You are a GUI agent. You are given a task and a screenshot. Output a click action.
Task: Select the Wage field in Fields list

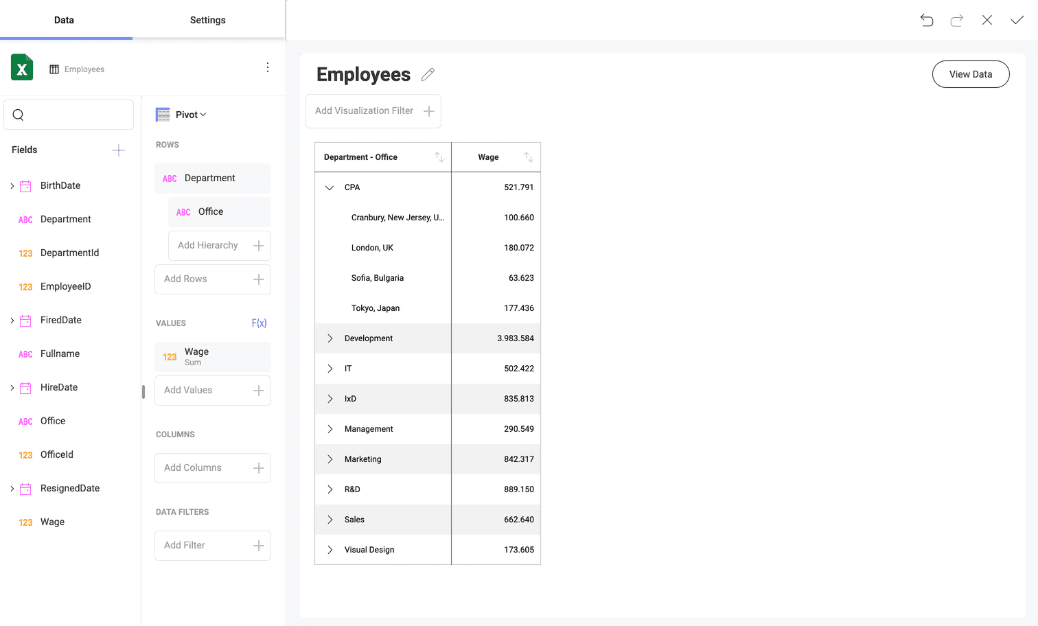pyautogui.click(x=52, y=522)
